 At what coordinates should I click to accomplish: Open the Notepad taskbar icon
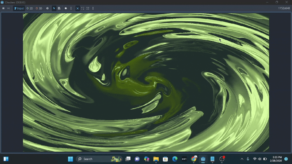click(212, 159)
